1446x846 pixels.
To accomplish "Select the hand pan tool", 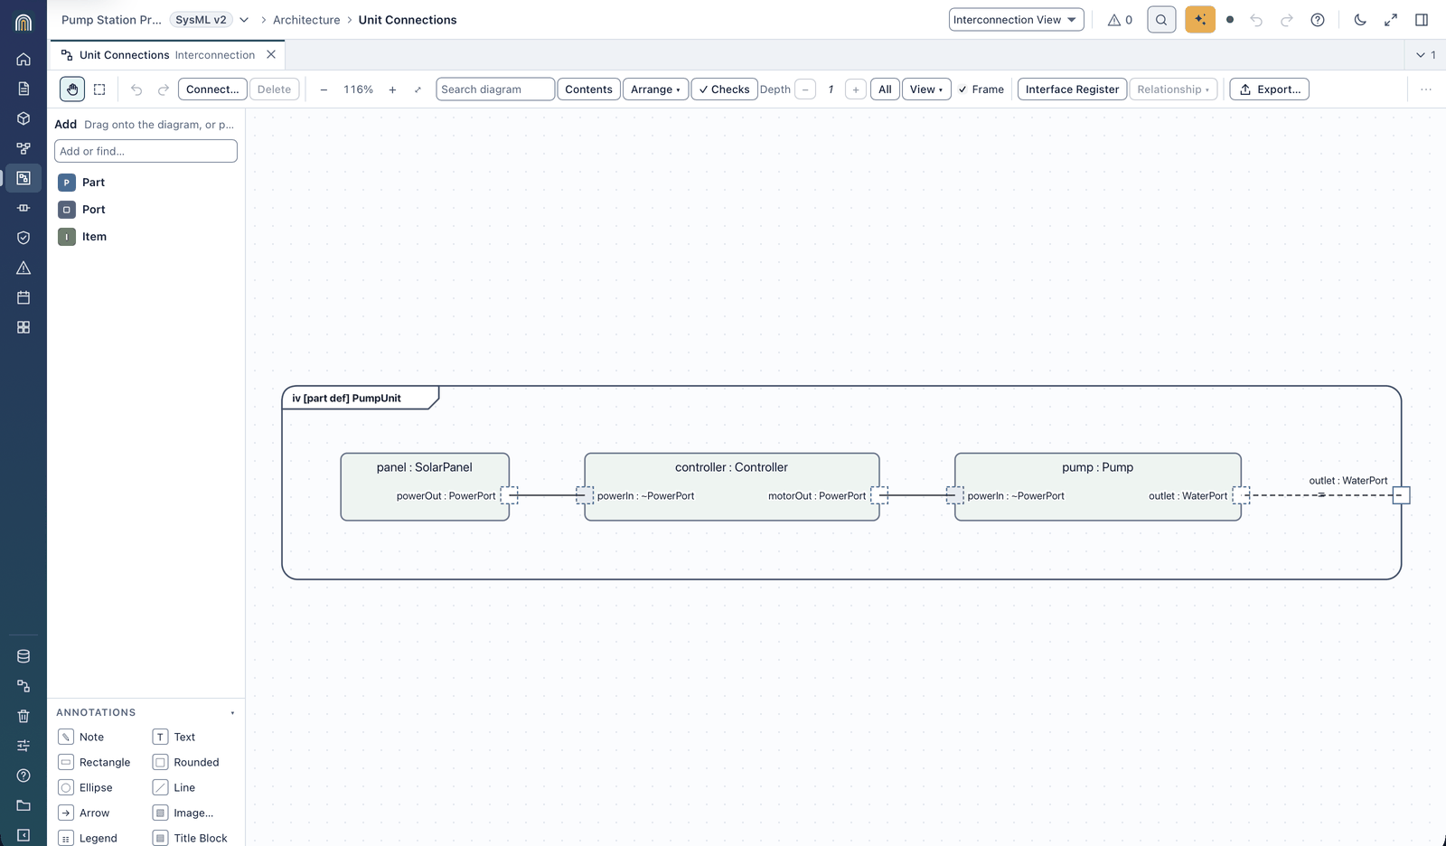I will point(72,89).
